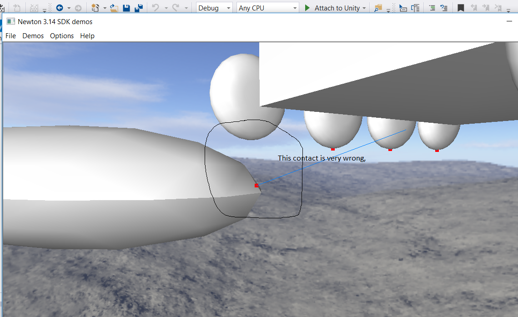
Task: Click the Save All icon
Action: 139,8
